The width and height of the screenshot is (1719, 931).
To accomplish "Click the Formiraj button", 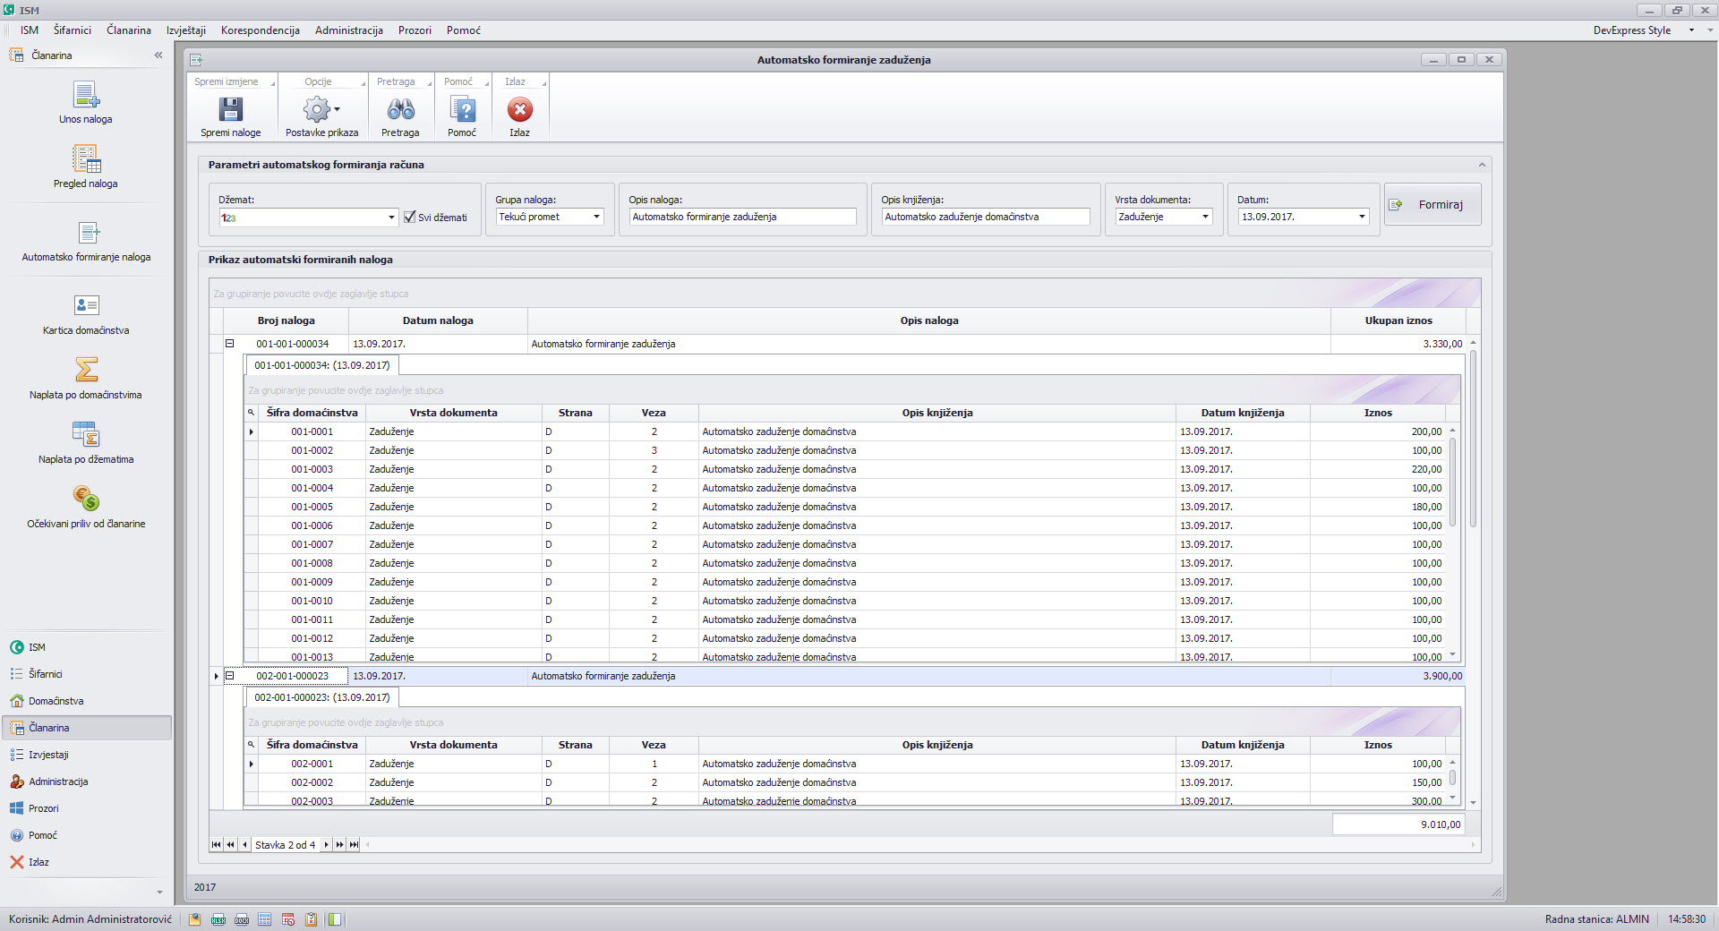I will tap(1432, 205).
